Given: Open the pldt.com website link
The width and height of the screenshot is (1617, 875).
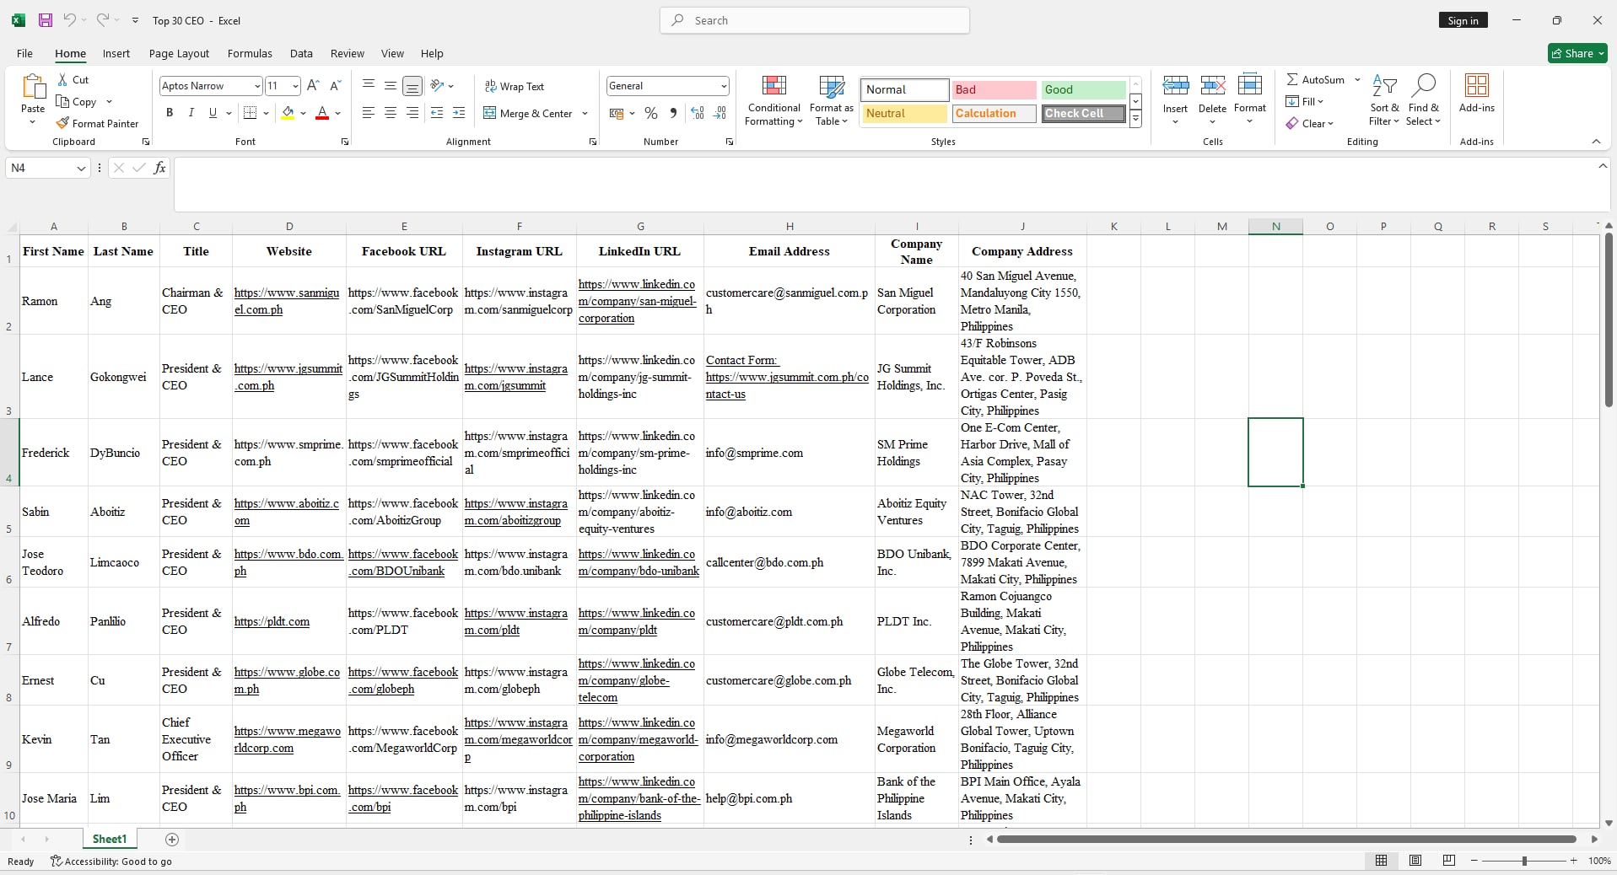Looking at the screenshot, I should pyautogui.click(x=272, y=621).
